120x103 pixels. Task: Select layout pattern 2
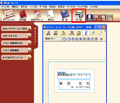(x=73, y=39)
